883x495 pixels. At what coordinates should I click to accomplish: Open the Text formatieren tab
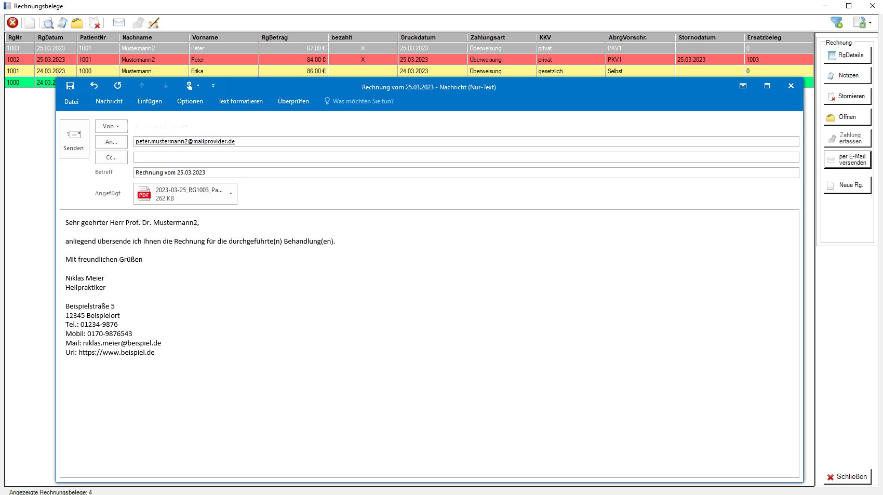click(240, 101)
